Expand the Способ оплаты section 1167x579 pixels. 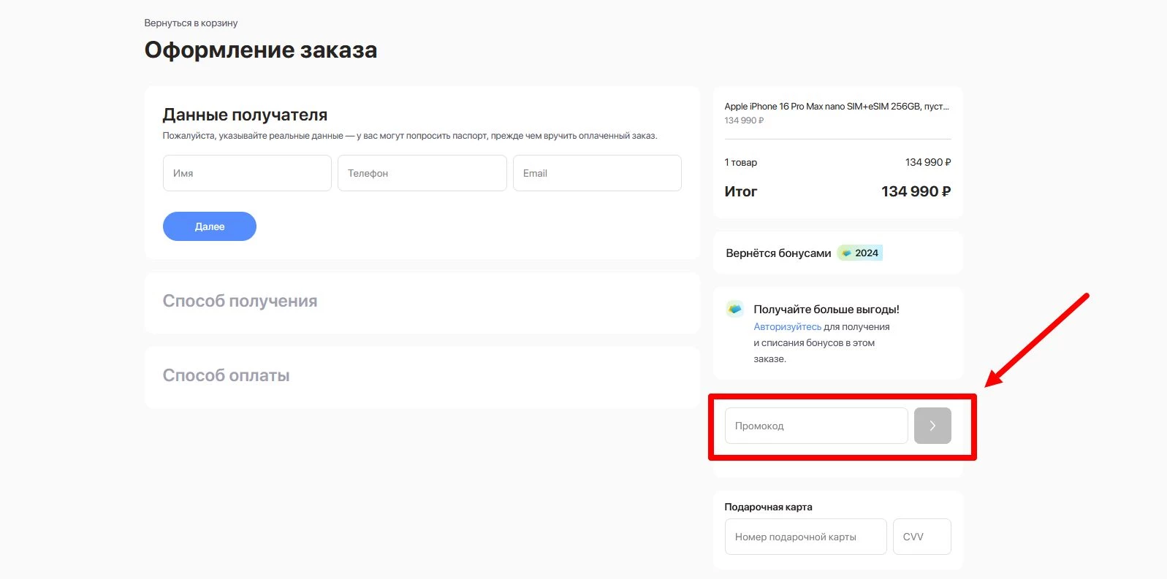pos(226,376)
